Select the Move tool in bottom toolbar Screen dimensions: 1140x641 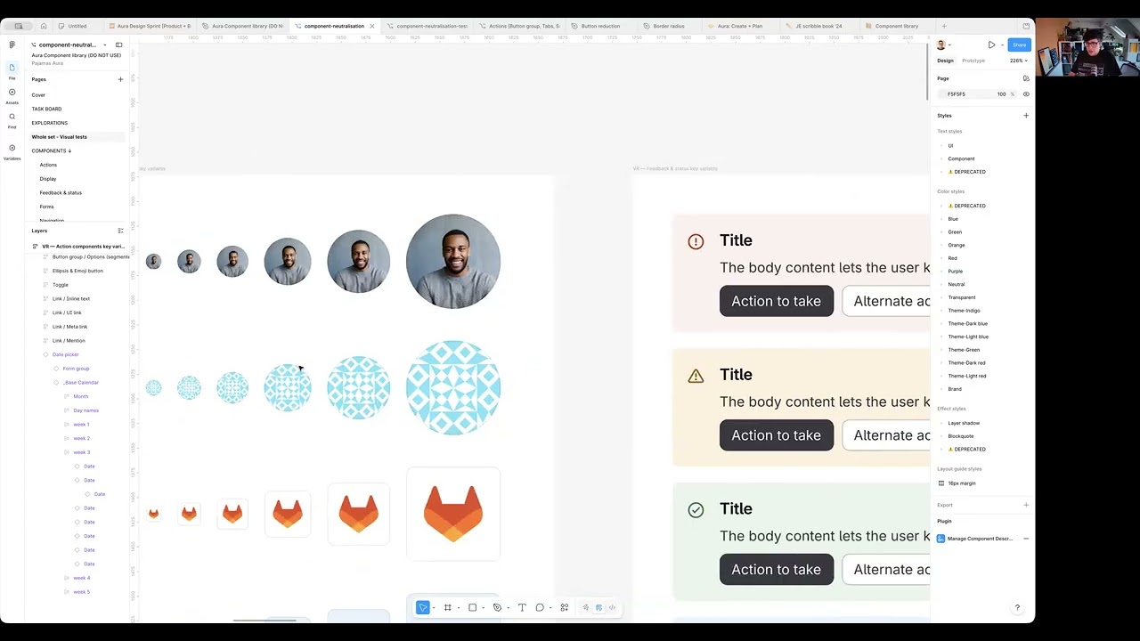pyautogui.click(x=423, y=607)
